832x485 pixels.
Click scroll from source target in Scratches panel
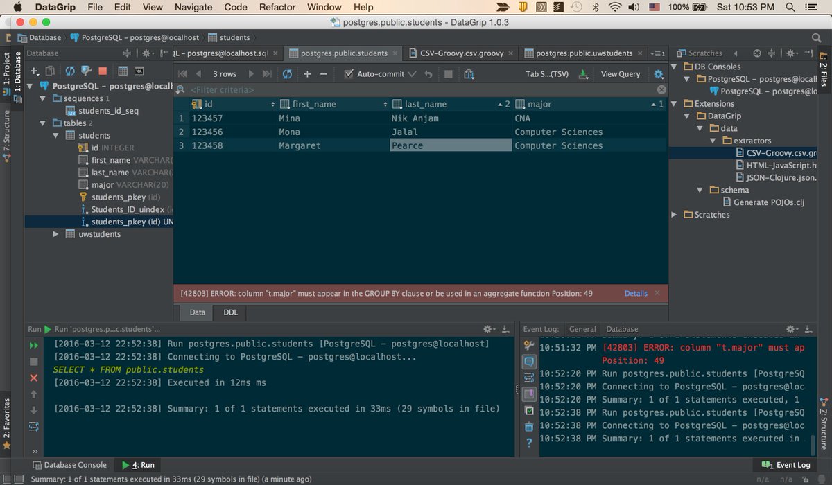pos(756,53)
